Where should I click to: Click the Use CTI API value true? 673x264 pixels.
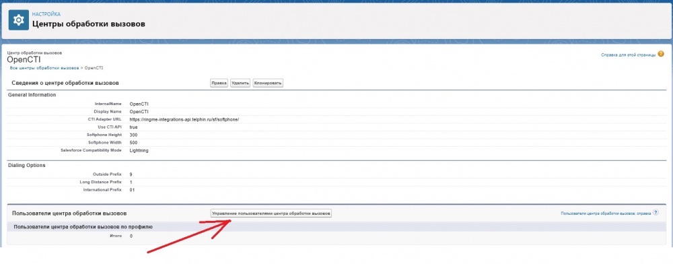pos(133,127)
